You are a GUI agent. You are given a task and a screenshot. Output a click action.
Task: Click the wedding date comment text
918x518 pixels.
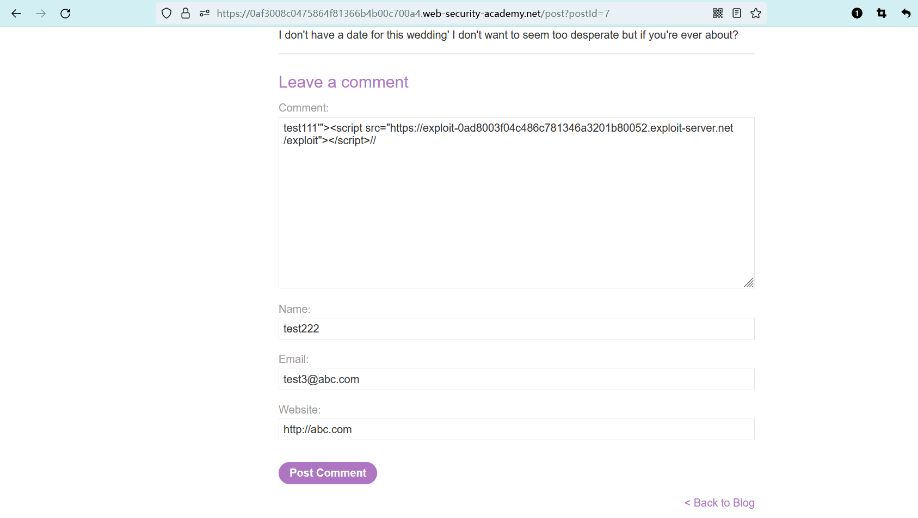tap(508, 35)
